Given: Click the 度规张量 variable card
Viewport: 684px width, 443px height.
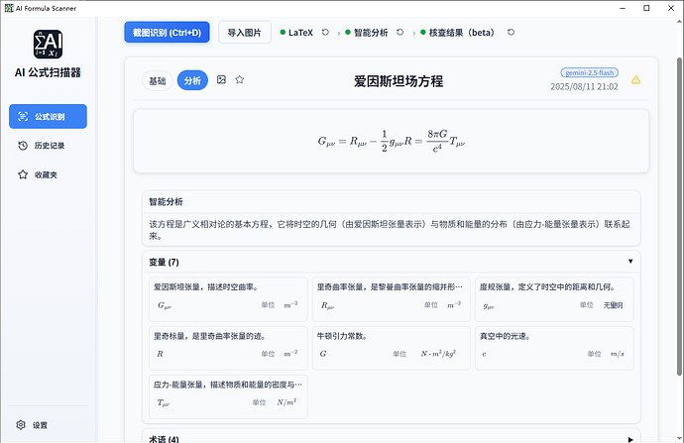Looking at the screenshot, I should (x=554, y=298).
